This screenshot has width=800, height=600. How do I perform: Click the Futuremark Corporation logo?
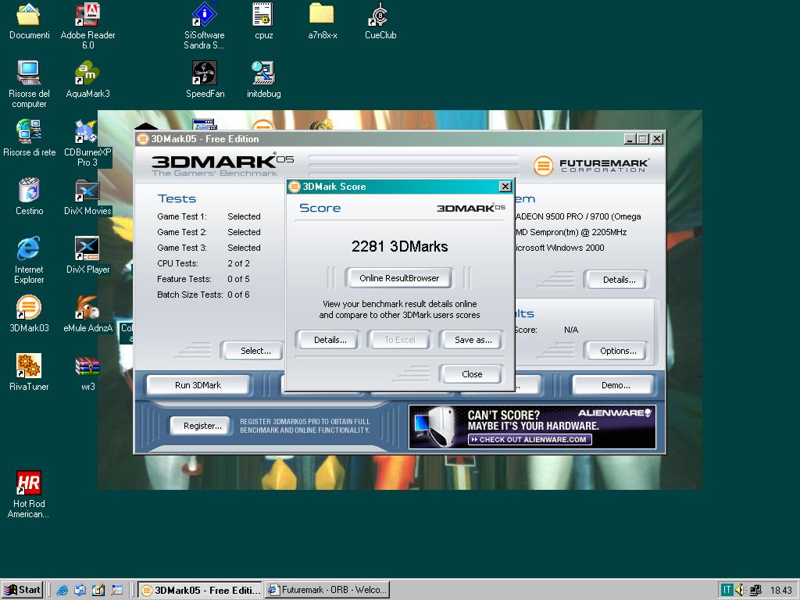click(x=591, y=166)
